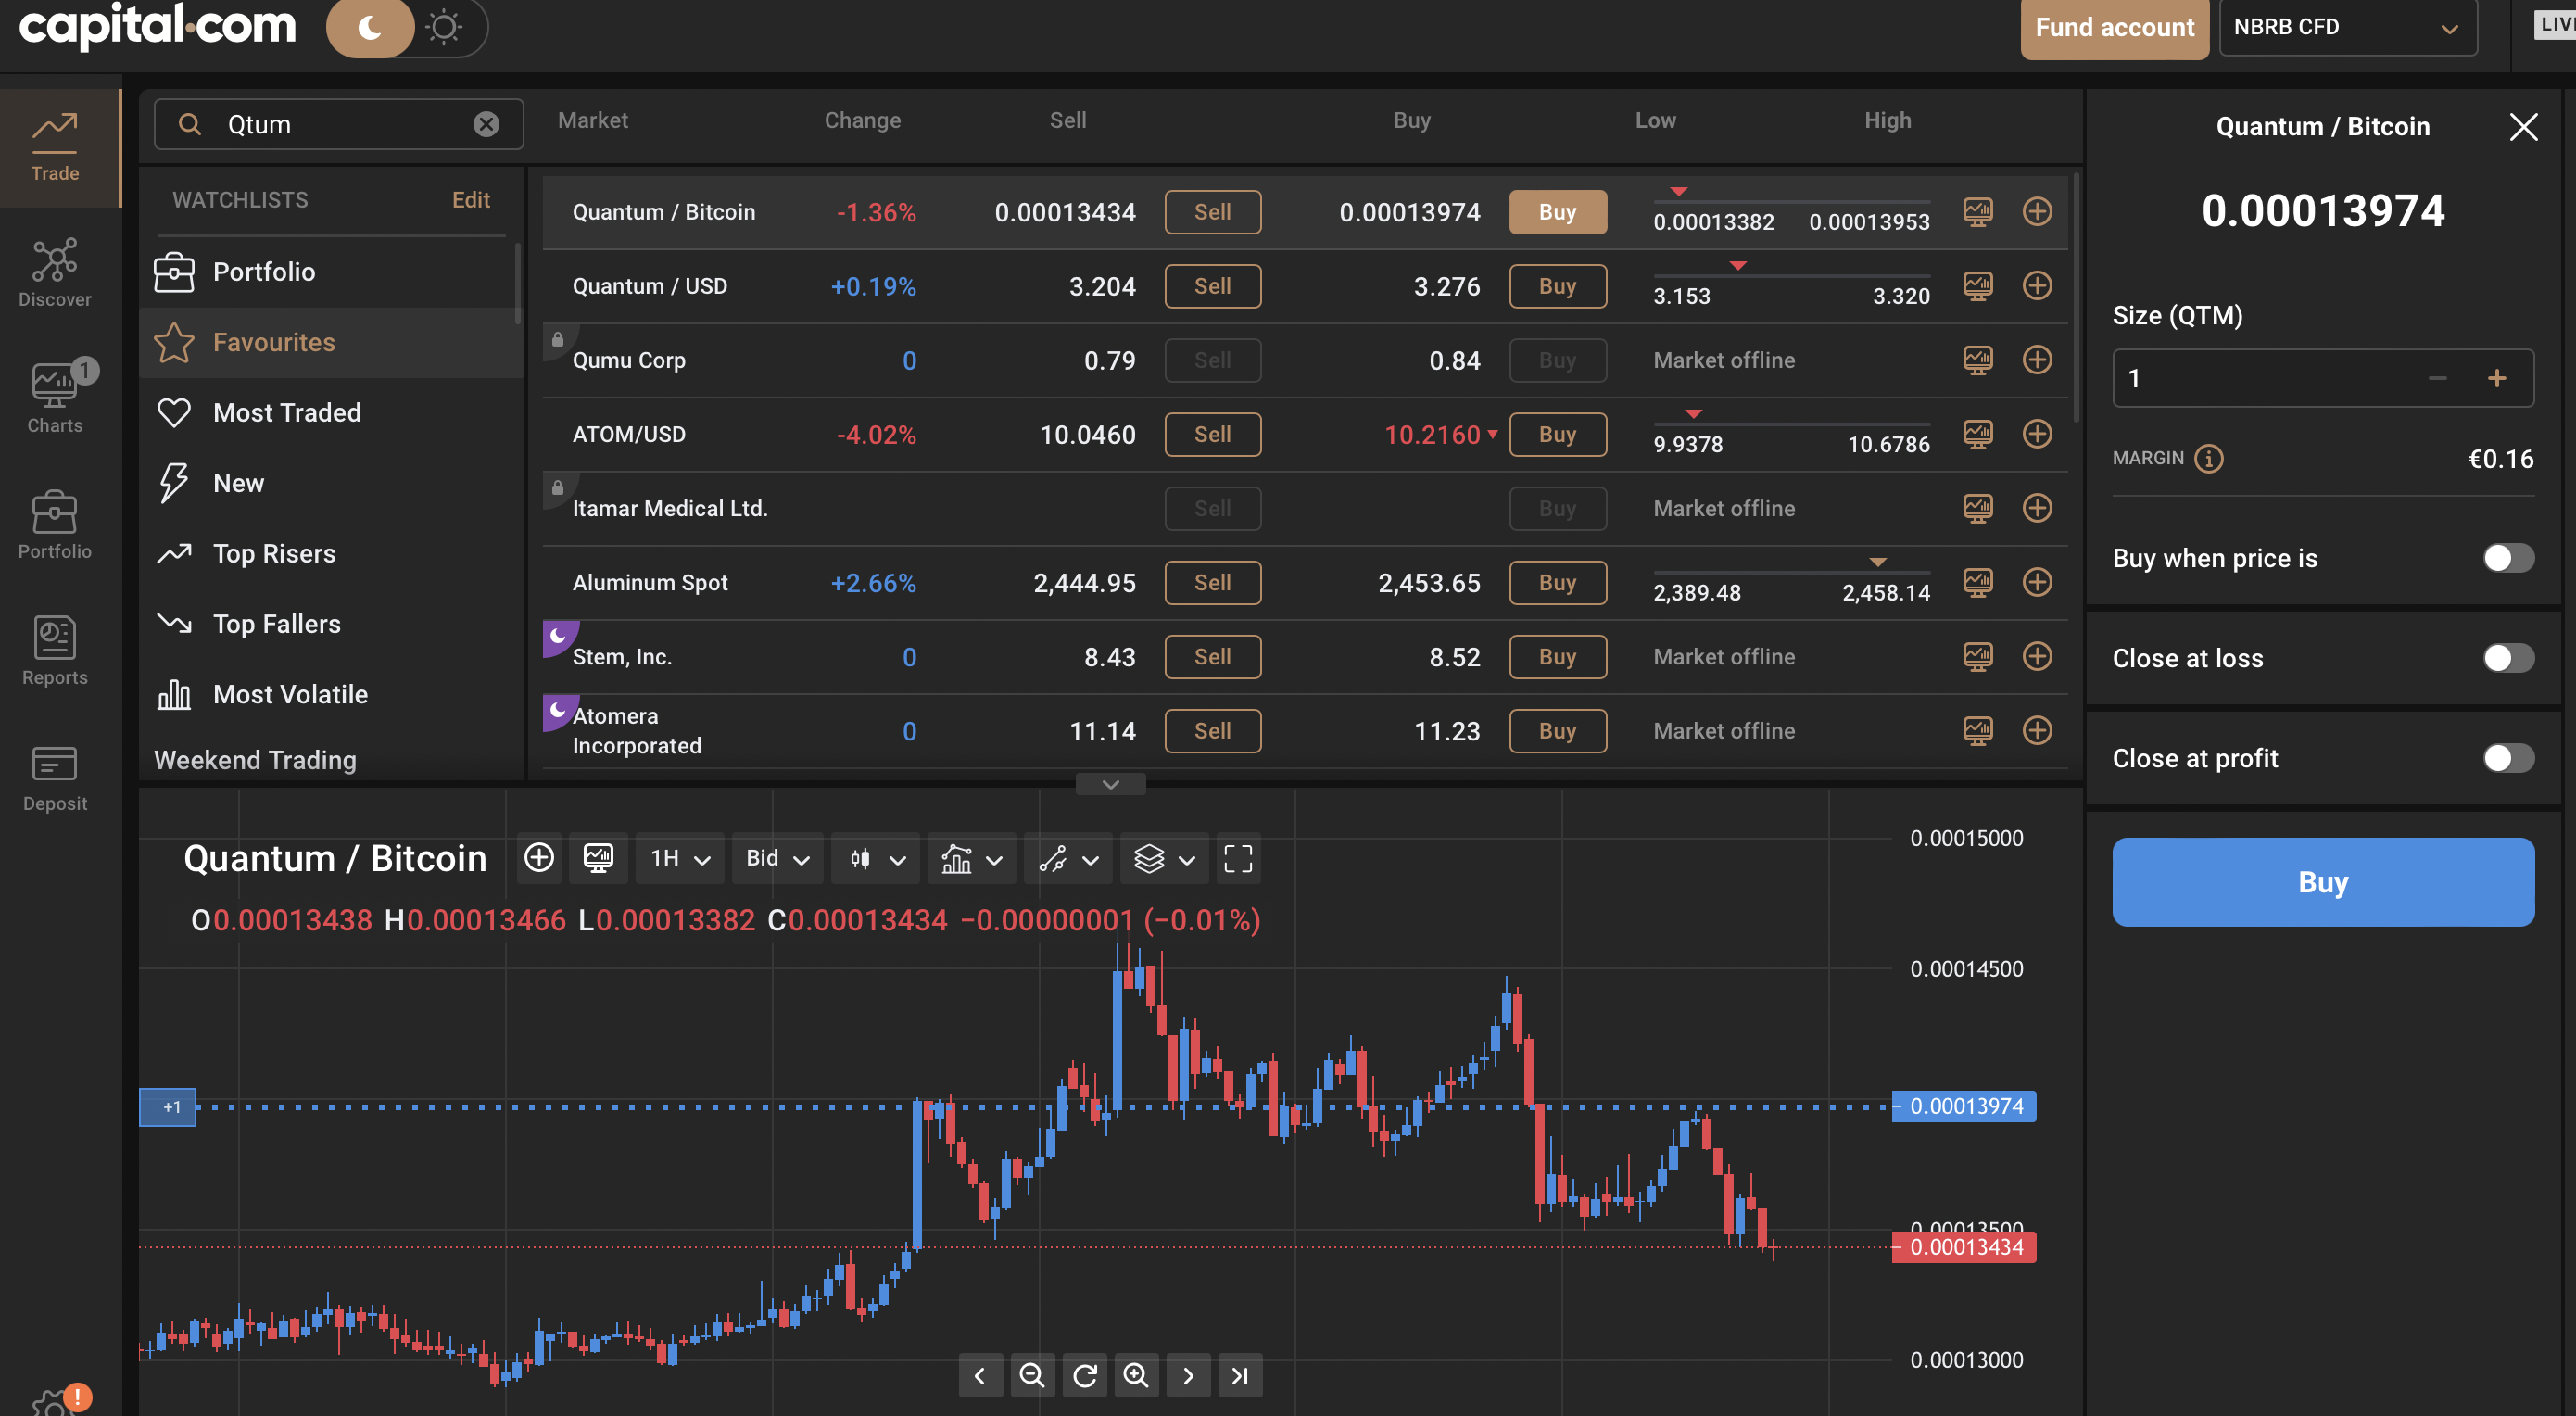Image resolution: width=2576 pixels, height=1416 pixels.
Task: Click Buy for Quantum / USD
Action: 1557,286
